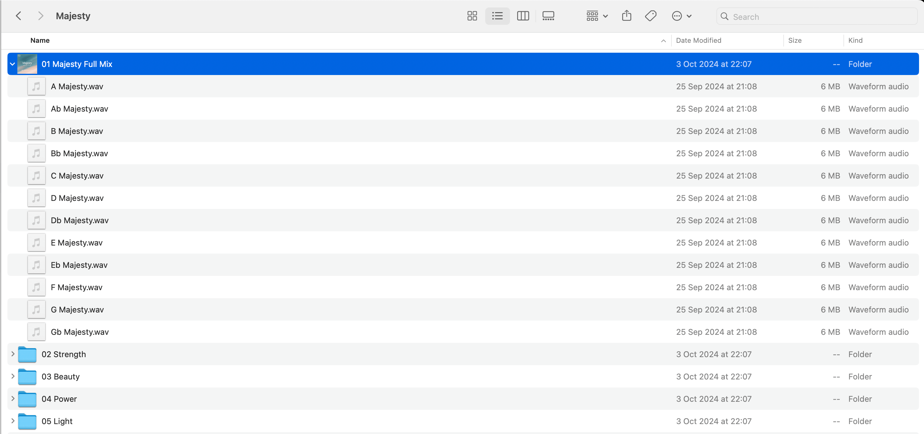Sort by the Name column header
Image resolution: width=924 pixels, height=434 pixels.
pos(40,40)
